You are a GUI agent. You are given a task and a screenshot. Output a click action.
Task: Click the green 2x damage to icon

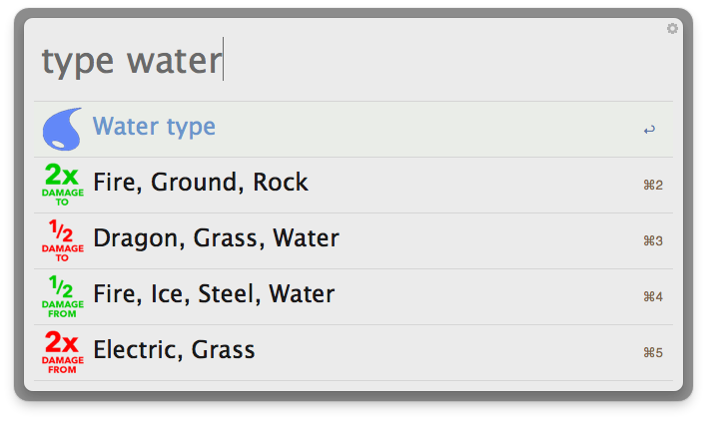[62, 184]
